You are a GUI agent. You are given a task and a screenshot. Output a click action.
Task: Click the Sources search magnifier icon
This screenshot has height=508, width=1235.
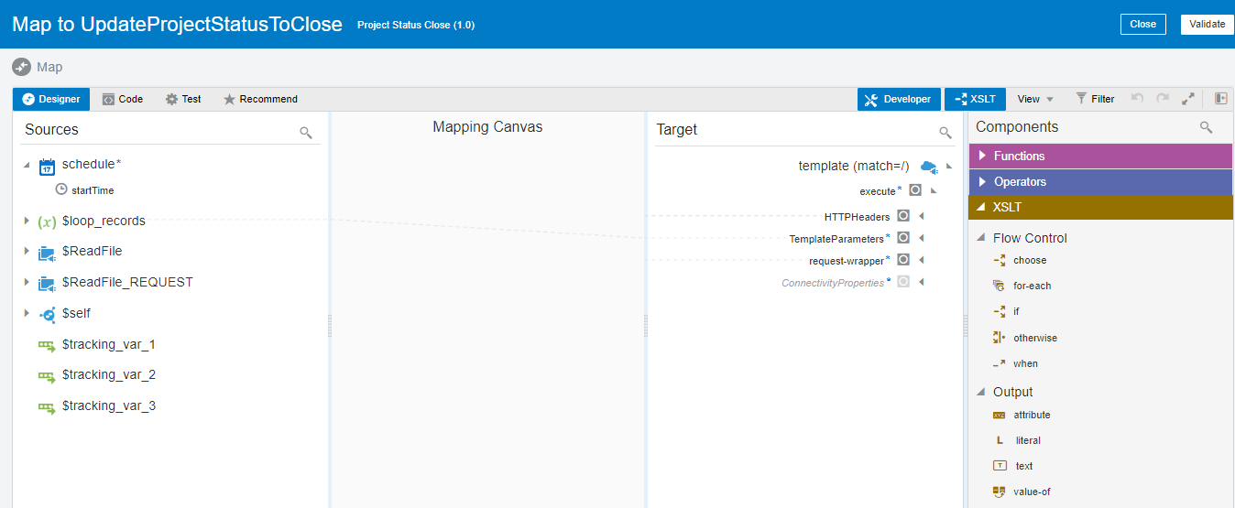pyautogui.click(x=306, y=133)
